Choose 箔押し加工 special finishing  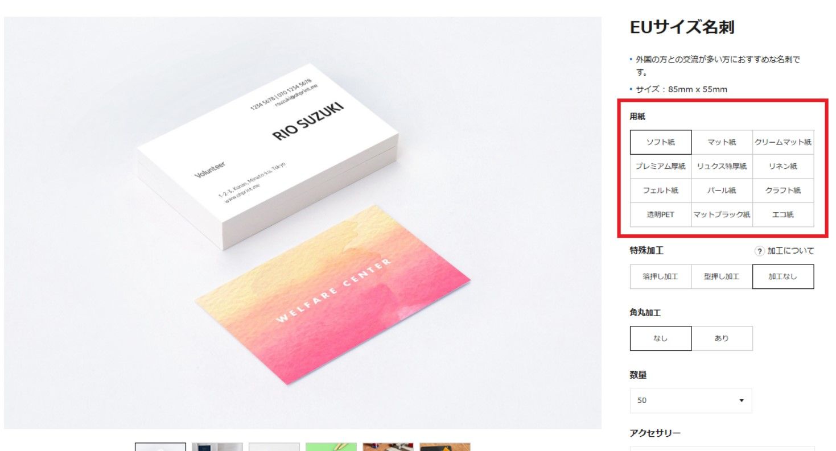661,277
